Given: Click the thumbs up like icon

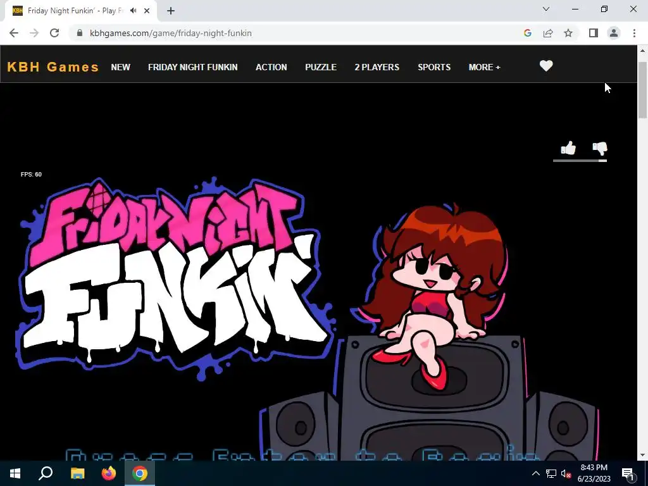Looking at the screenshot, I should pyautogui.click(x=568, y=148).
